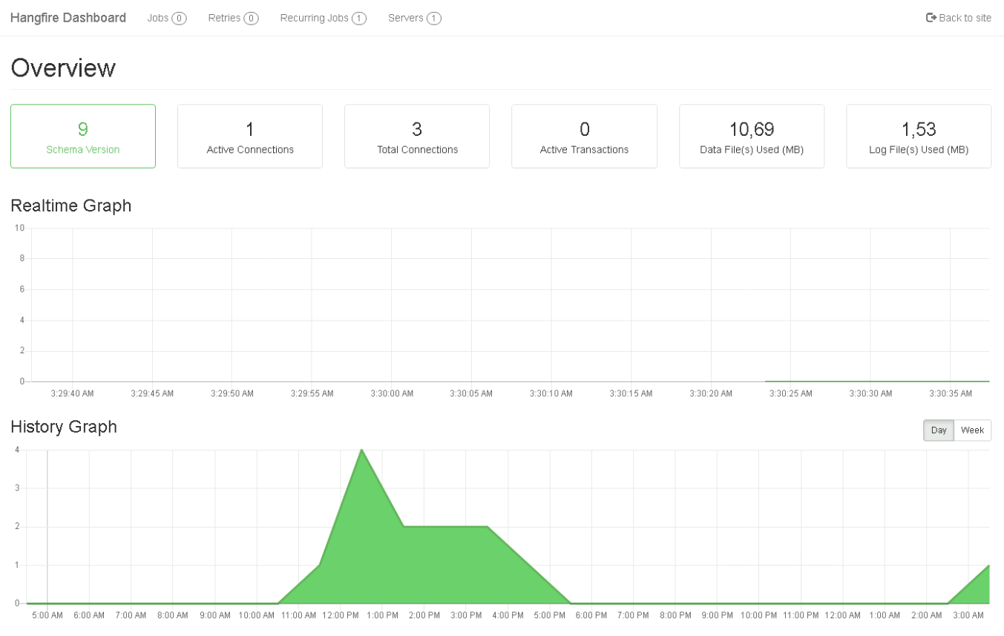Viewport: 1004px width, 636px height.
Task: Click the 3:30:00 AM realtime axis label
Action: coord(392,393)
